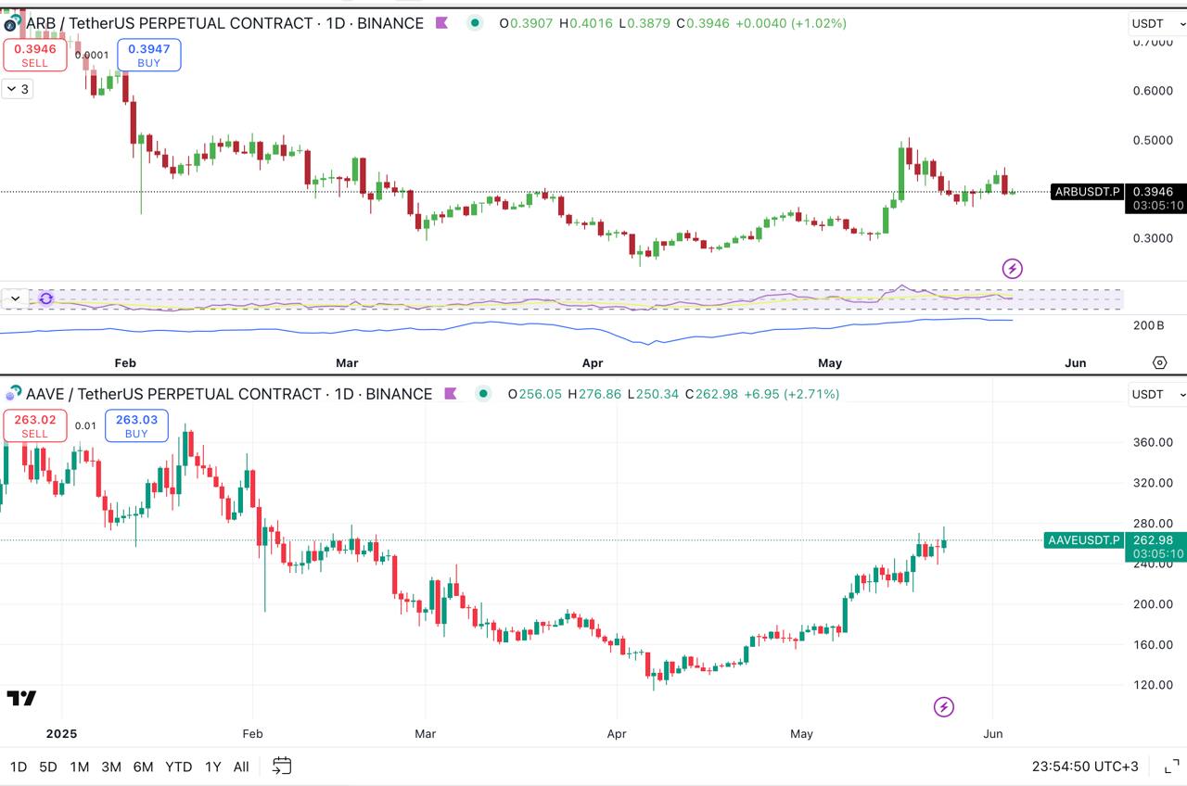The height and width of the screenshot is (786, 1187).
Task: Click the green market status dot on ARB chart
Action: 475,23
